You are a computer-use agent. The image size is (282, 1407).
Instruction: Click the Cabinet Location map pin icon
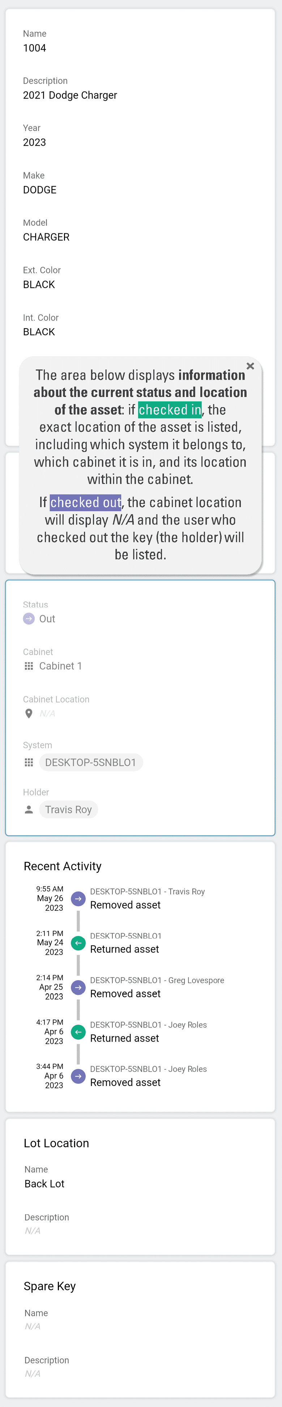(x=28, y=713)
